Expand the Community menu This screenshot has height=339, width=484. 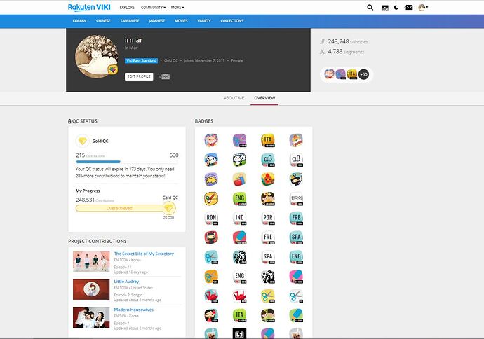click(x=153, y=8)
